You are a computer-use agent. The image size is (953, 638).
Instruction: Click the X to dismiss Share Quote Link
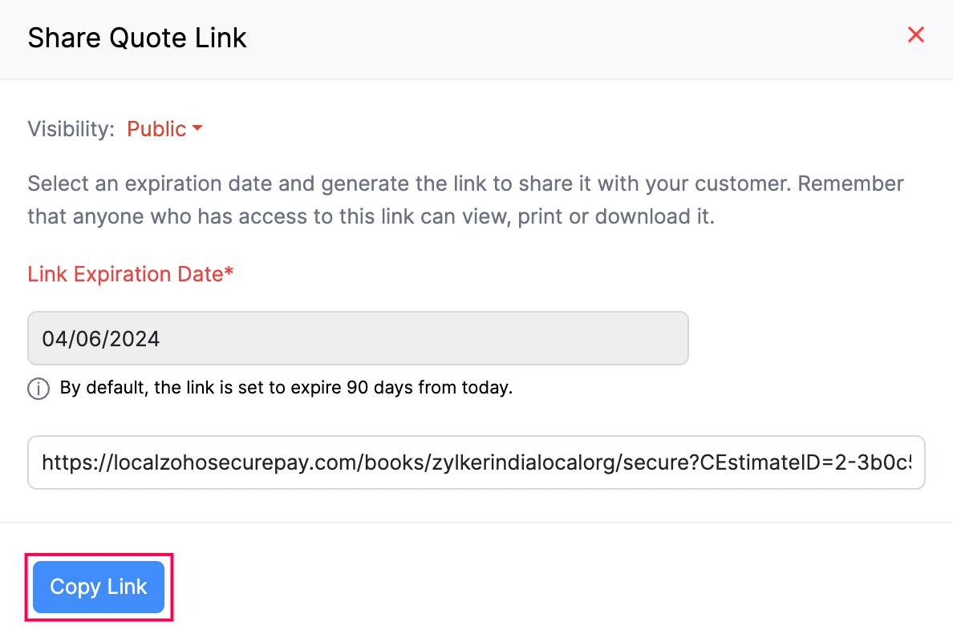tap(915, 35)
